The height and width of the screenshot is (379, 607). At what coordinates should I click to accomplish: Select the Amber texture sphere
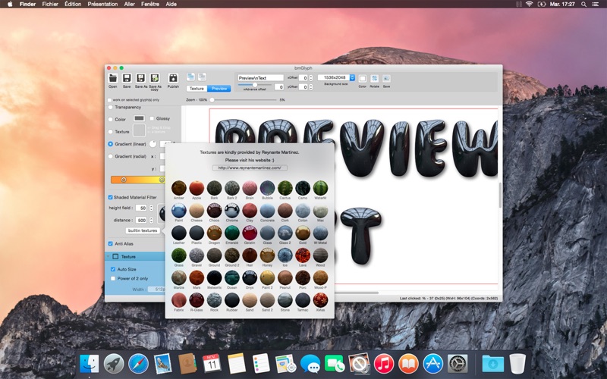tap(179, 188)
